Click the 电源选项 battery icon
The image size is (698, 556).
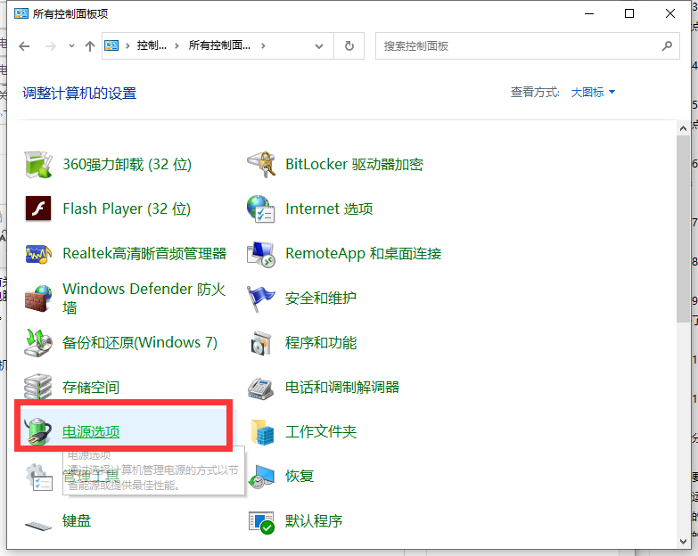click(38, 431)
